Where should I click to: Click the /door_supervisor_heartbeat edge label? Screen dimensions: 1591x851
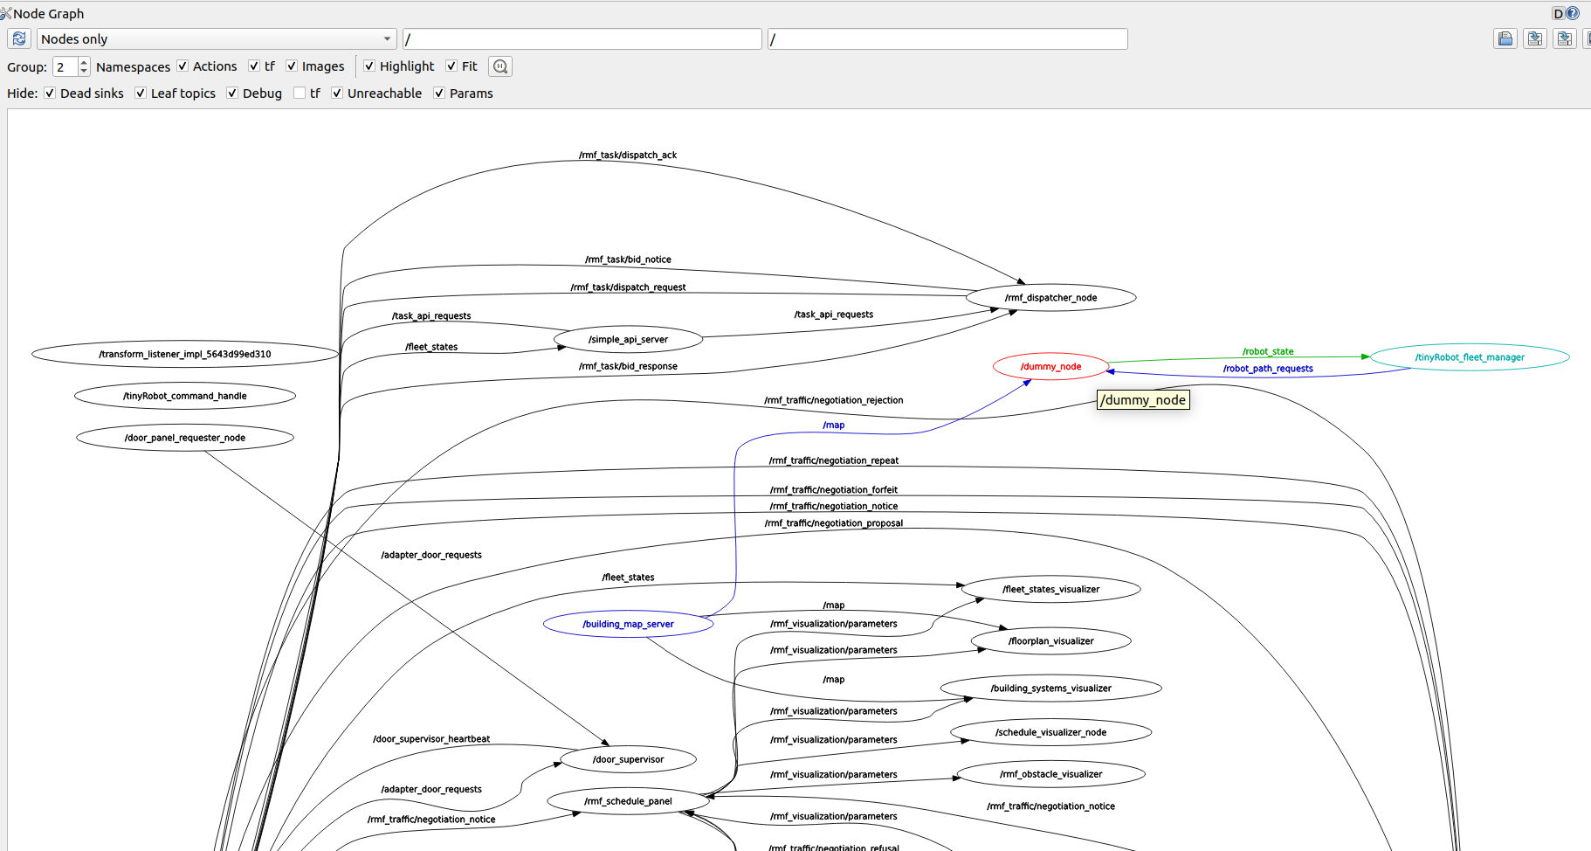(431, 740)
